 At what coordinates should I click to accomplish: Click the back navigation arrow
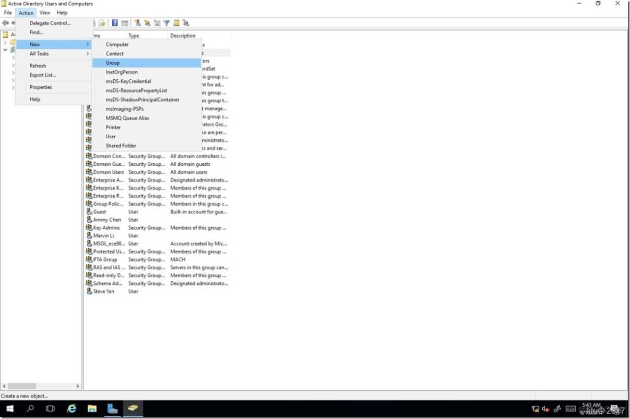coord(5,22)
